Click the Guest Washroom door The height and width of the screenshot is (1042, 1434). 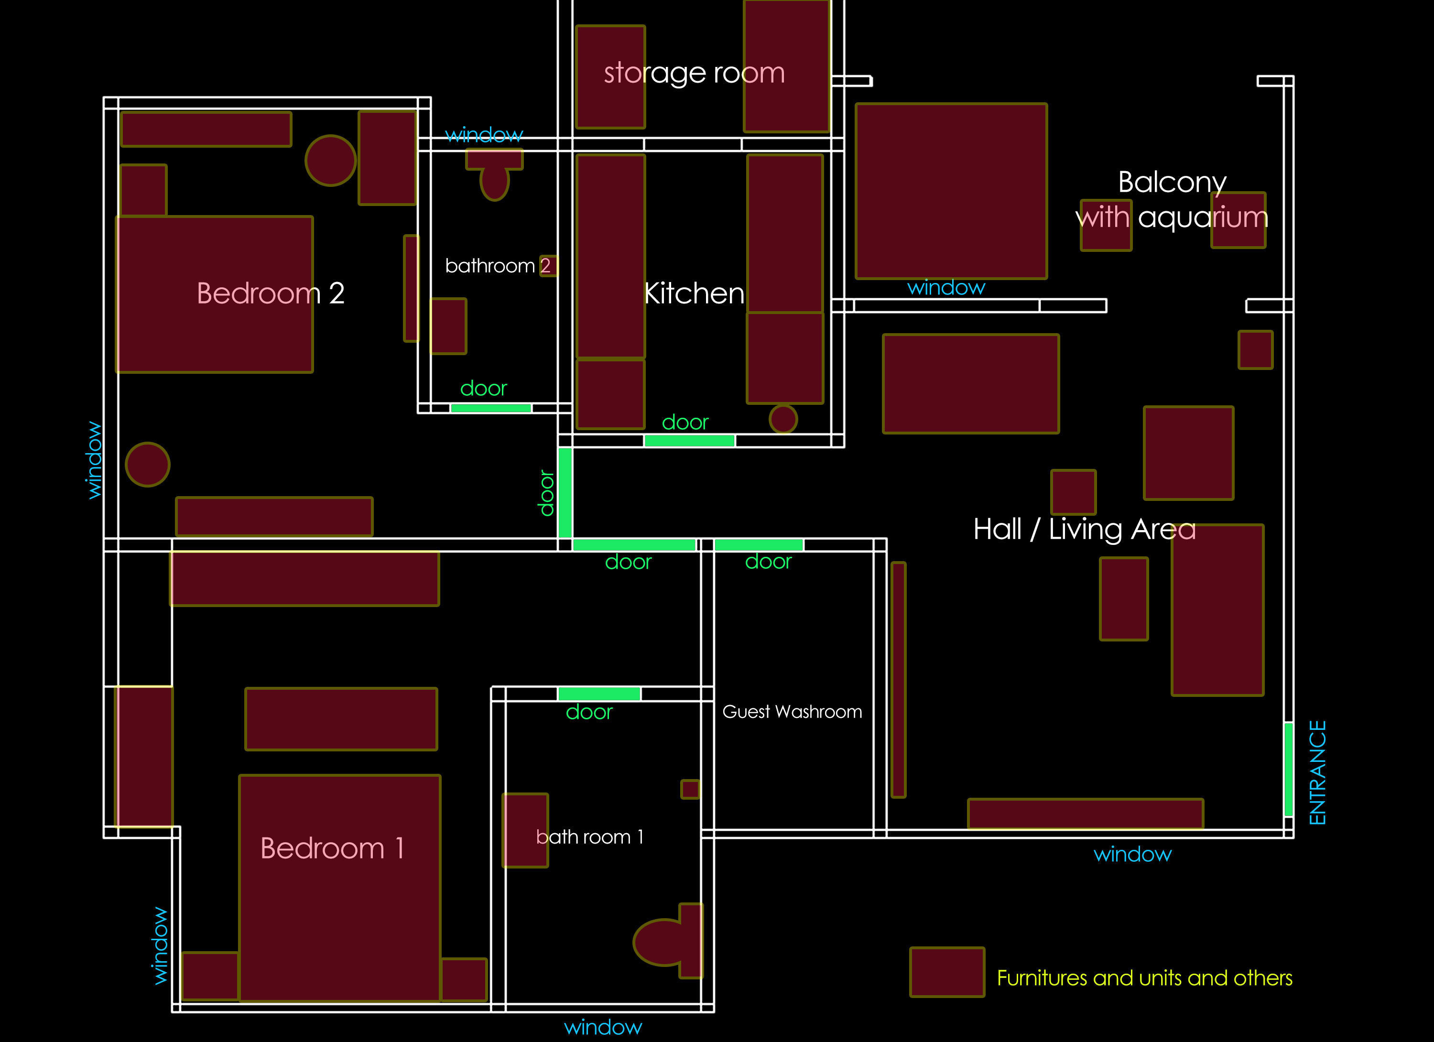(758, 544)
